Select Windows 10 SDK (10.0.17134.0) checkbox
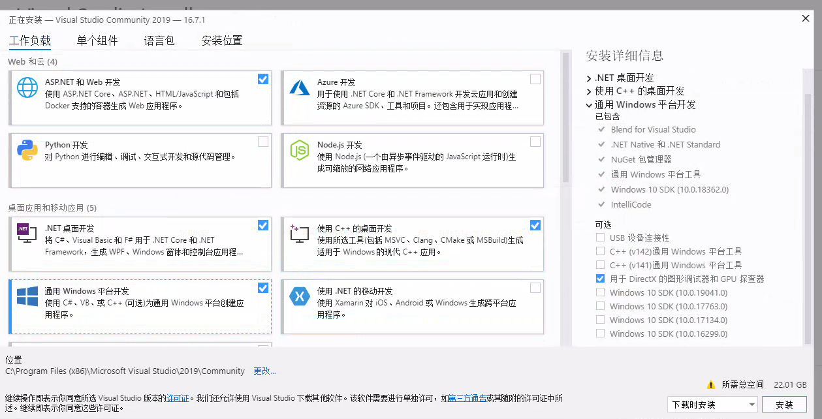The width and height of the screenshot is (822, 419). pos(600,320)
